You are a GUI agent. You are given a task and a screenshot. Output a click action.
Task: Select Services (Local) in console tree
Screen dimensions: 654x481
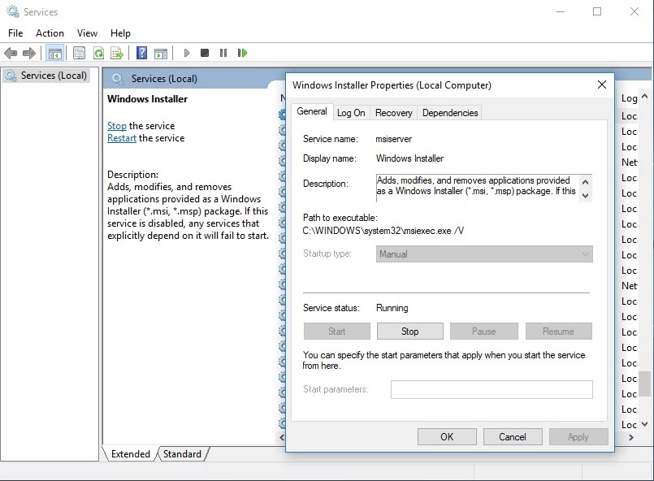46,76
